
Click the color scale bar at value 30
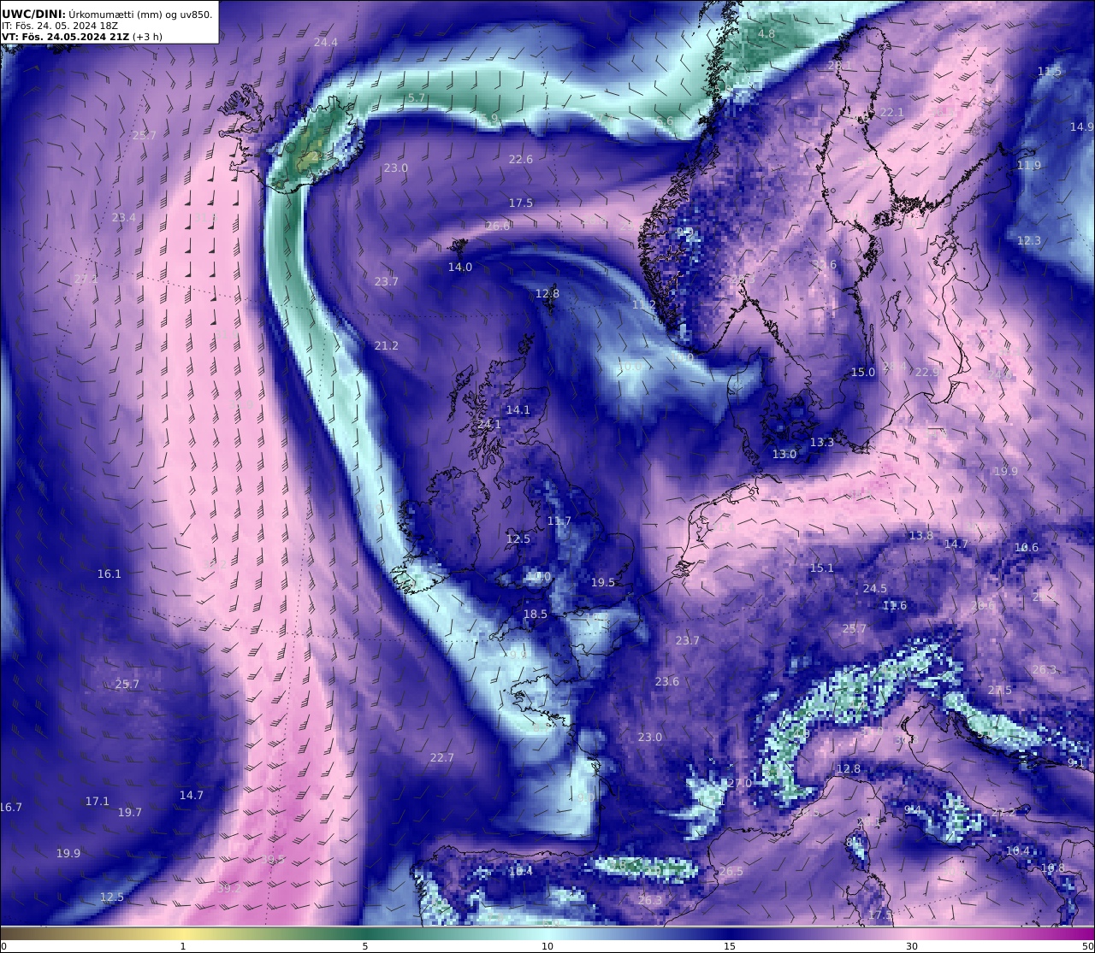click(x=912, y=933)
